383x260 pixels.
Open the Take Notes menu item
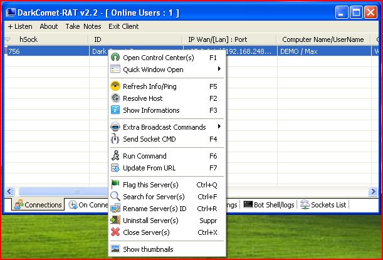tap(83, 26)
